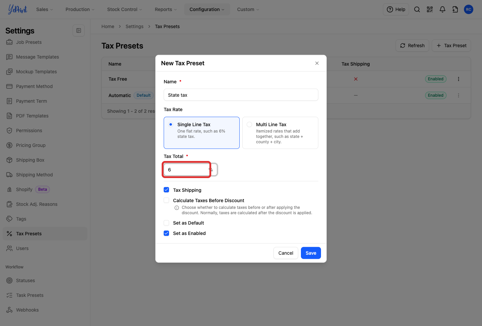The height and width of the screenshot is (326, 482).
Task: Go to Home breadcrumb
Action: pyautogui.click(x=108, y=26)
